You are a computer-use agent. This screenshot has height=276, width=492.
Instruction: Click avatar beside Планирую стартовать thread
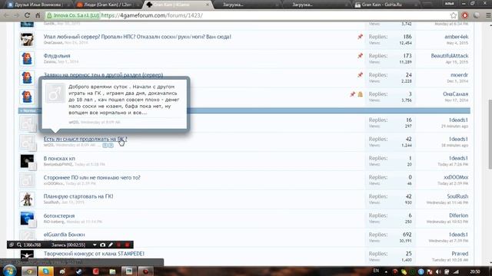pyautogui.click(x=27, y=199)
